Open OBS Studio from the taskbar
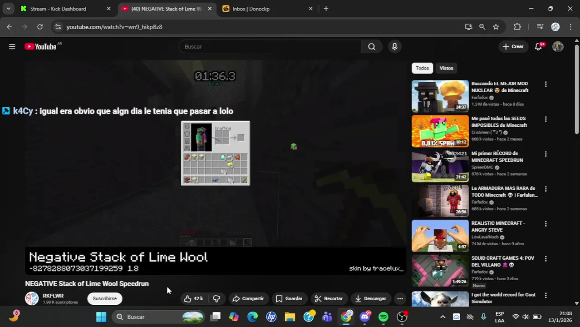 [402, 317]
